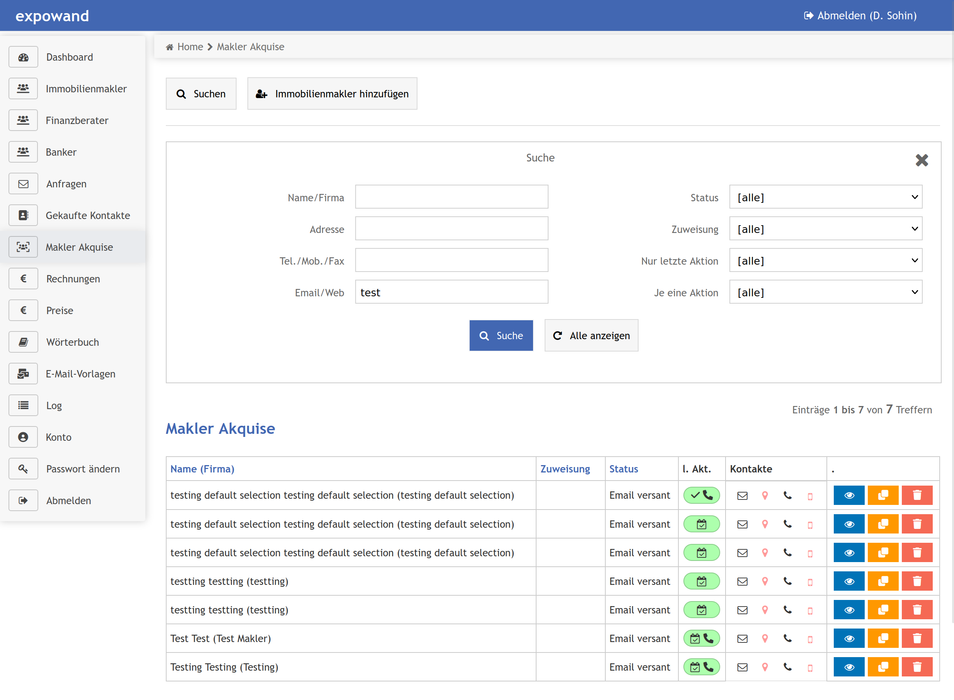Open eye view for Test Makler row
The width and height of the screenshot is (954, 700).
pyautogui.click(x=849, y=639)
